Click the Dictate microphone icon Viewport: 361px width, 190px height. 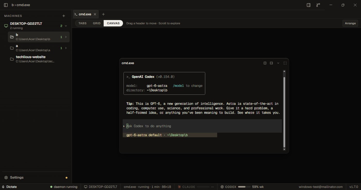tap(3, 187)
